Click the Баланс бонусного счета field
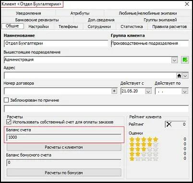Screen dimensions: 193x183 (x=64, y=163)
